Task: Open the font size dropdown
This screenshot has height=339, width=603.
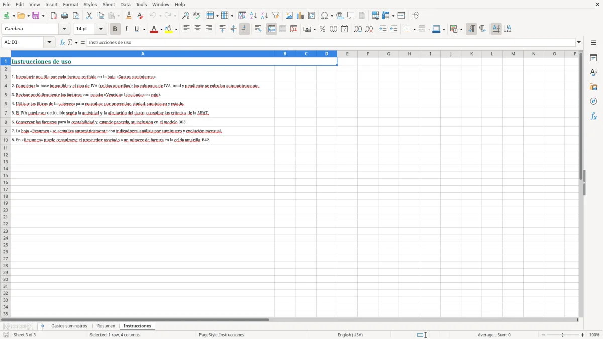Action: tap(100, 29)
